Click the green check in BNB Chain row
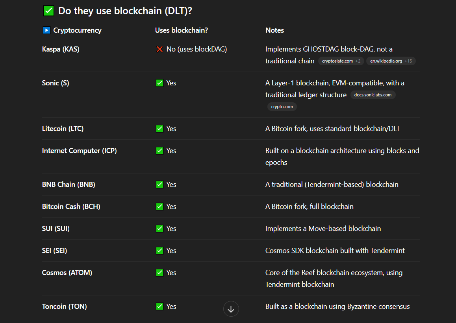 (x=159, y=185)
